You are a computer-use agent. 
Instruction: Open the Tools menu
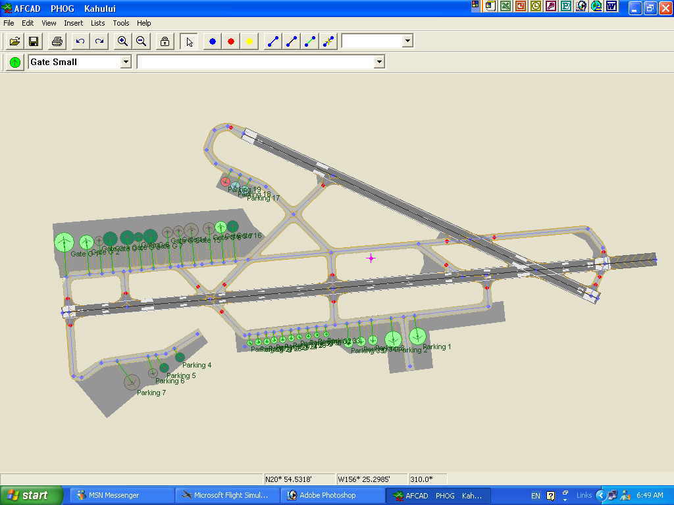coord(120,23)
